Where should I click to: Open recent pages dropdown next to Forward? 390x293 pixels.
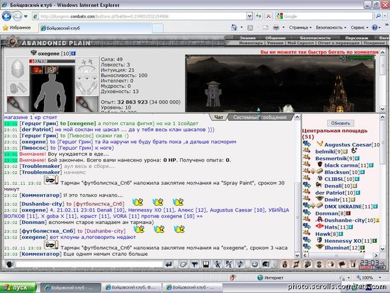(25, 16)
